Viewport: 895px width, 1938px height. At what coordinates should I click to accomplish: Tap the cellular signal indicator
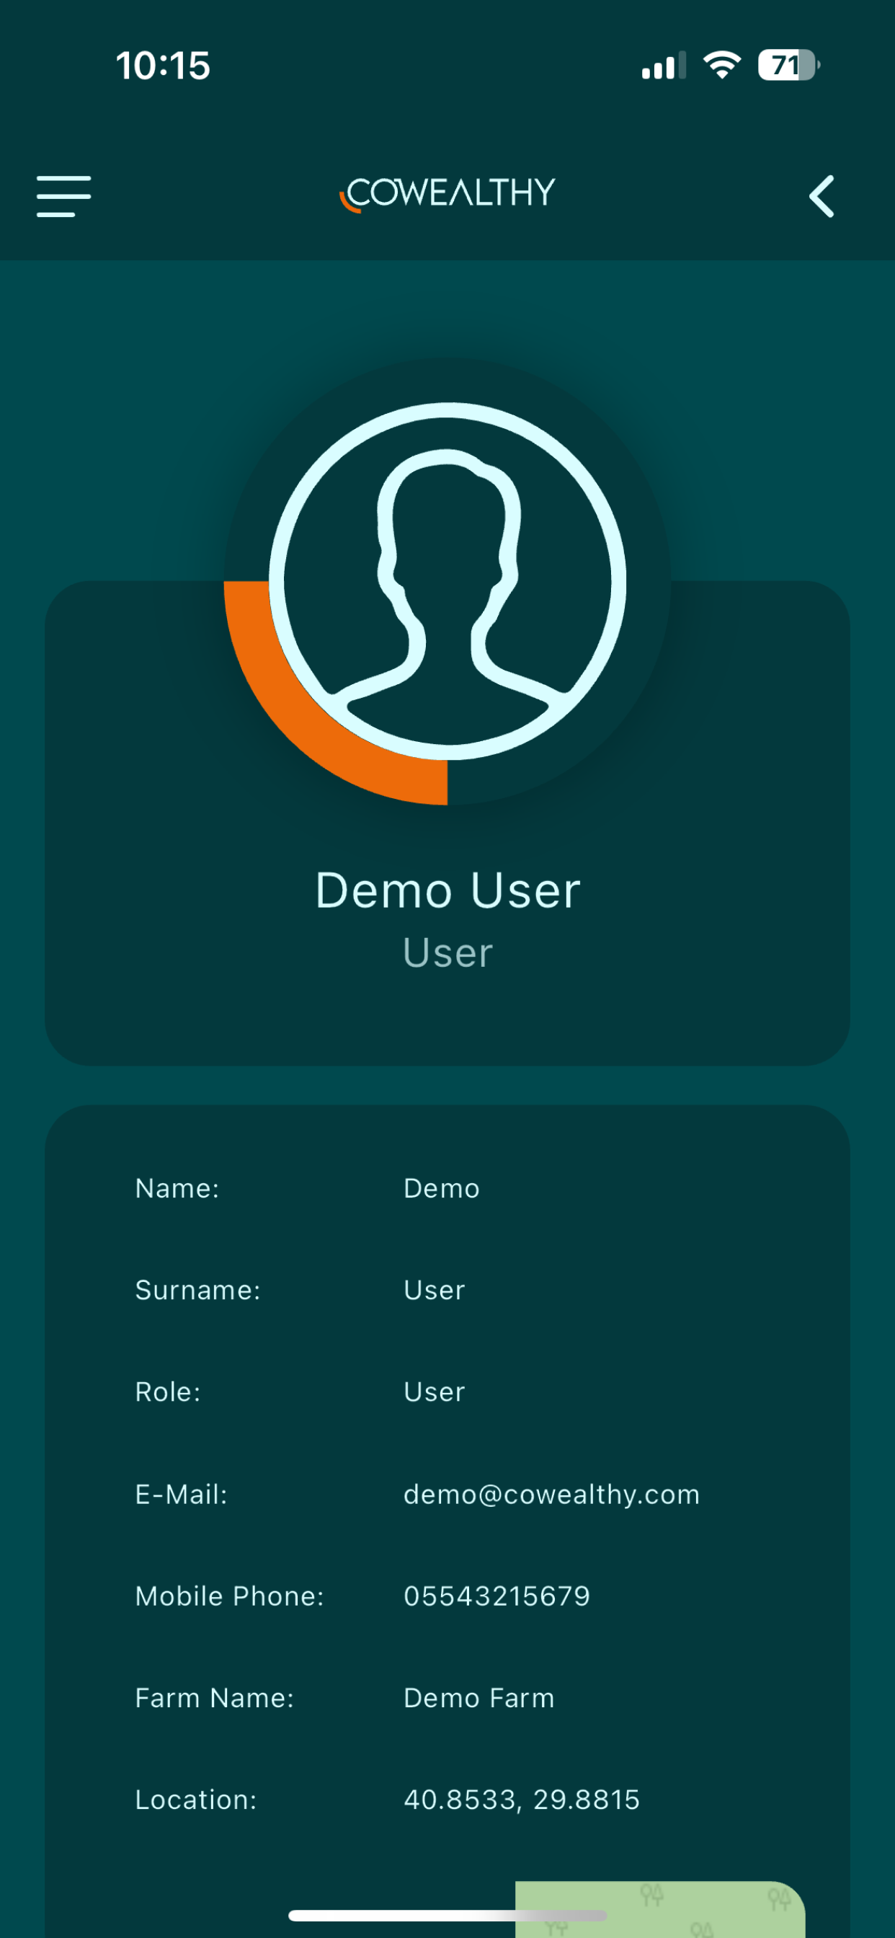[x=664, y=66]
